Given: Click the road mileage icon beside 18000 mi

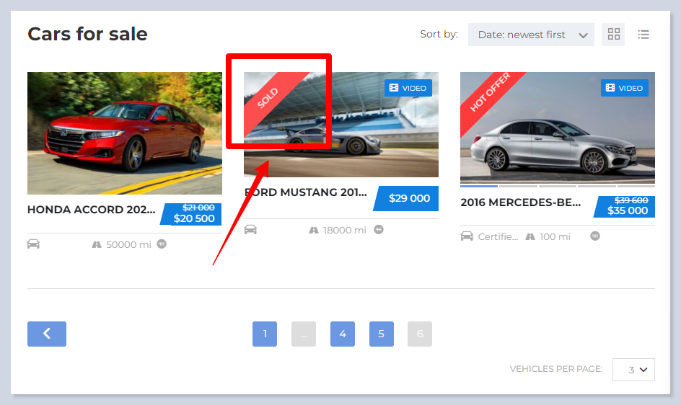Looking at the screenshot, I should click(x=314, y=230).
